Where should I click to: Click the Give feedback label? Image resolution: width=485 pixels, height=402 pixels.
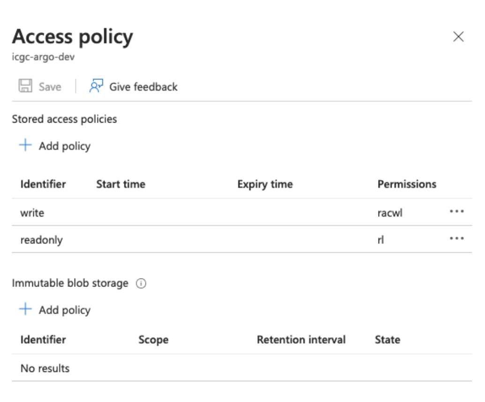(x=144, y=86)
